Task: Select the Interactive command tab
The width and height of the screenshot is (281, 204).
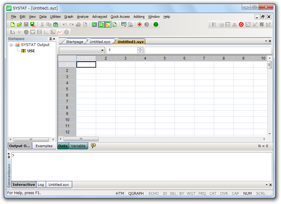Action: pos(24,185)
